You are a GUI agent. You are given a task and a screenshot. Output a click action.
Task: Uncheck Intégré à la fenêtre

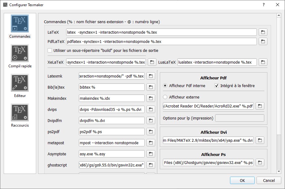click(x=216, y=86)
